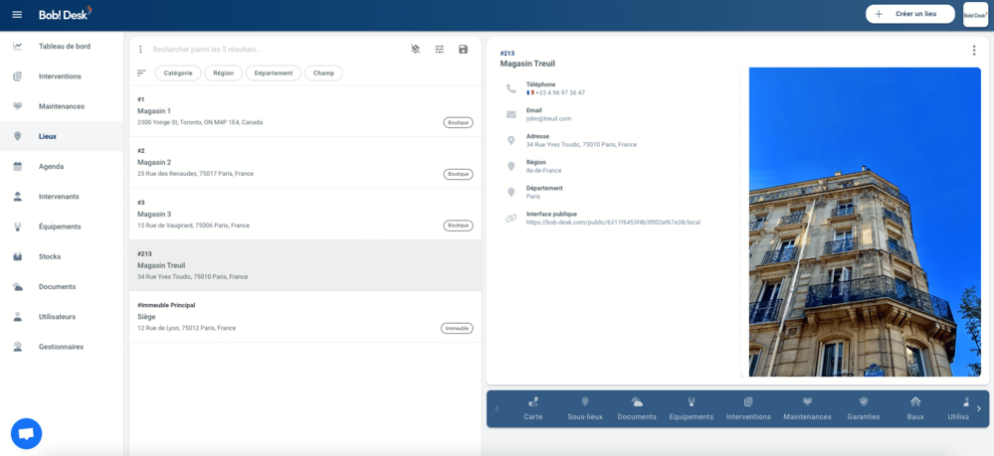The height and width of the screenshot is (456, 994).
Task: Open the Interventions tab in bottom bar
Action: click(748, 409)
